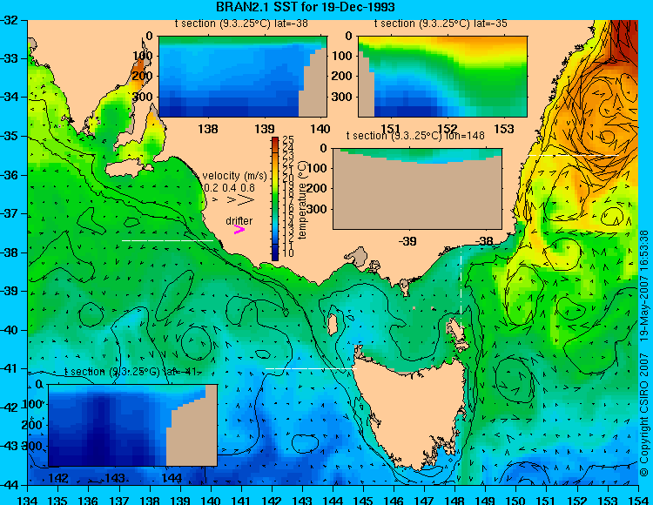Screen dimensions: 653x505
Task: Click the '25' label atop the colorbar
Action: pos(288,140)
